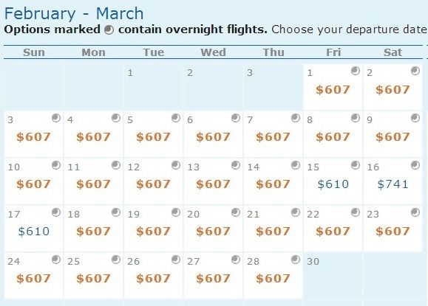Choose the $610 fare on Sunday the 17th
Image resolution: width=428 pixels, height=306 pixels.
coord(34,232)
